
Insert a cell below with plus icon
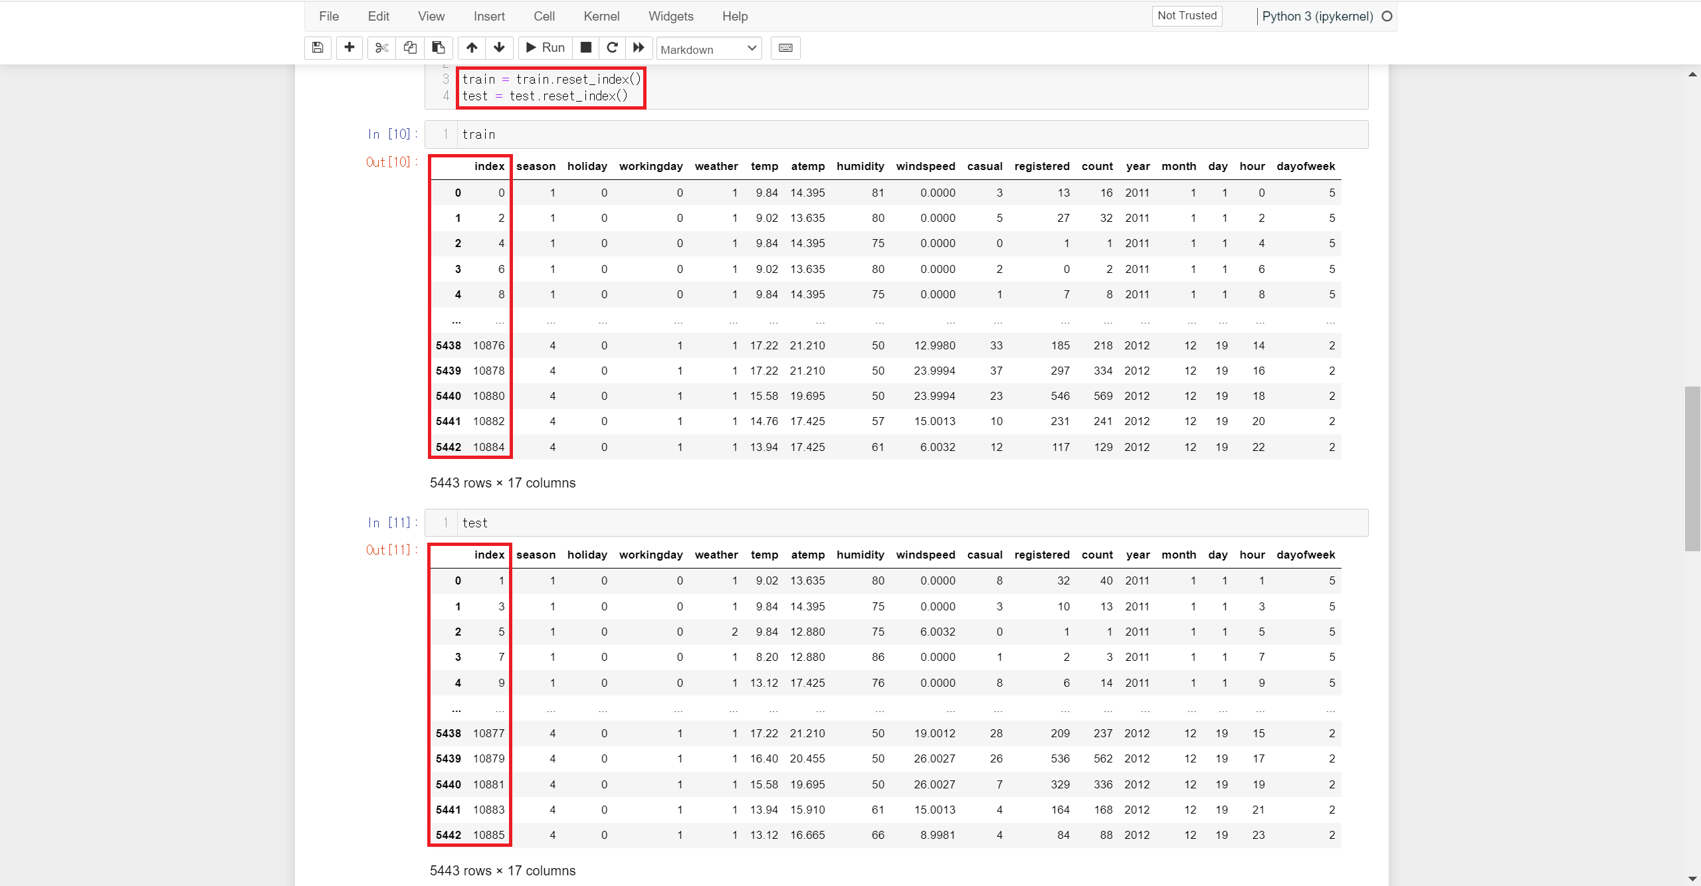pyautogui.click(x=349, y=48)
